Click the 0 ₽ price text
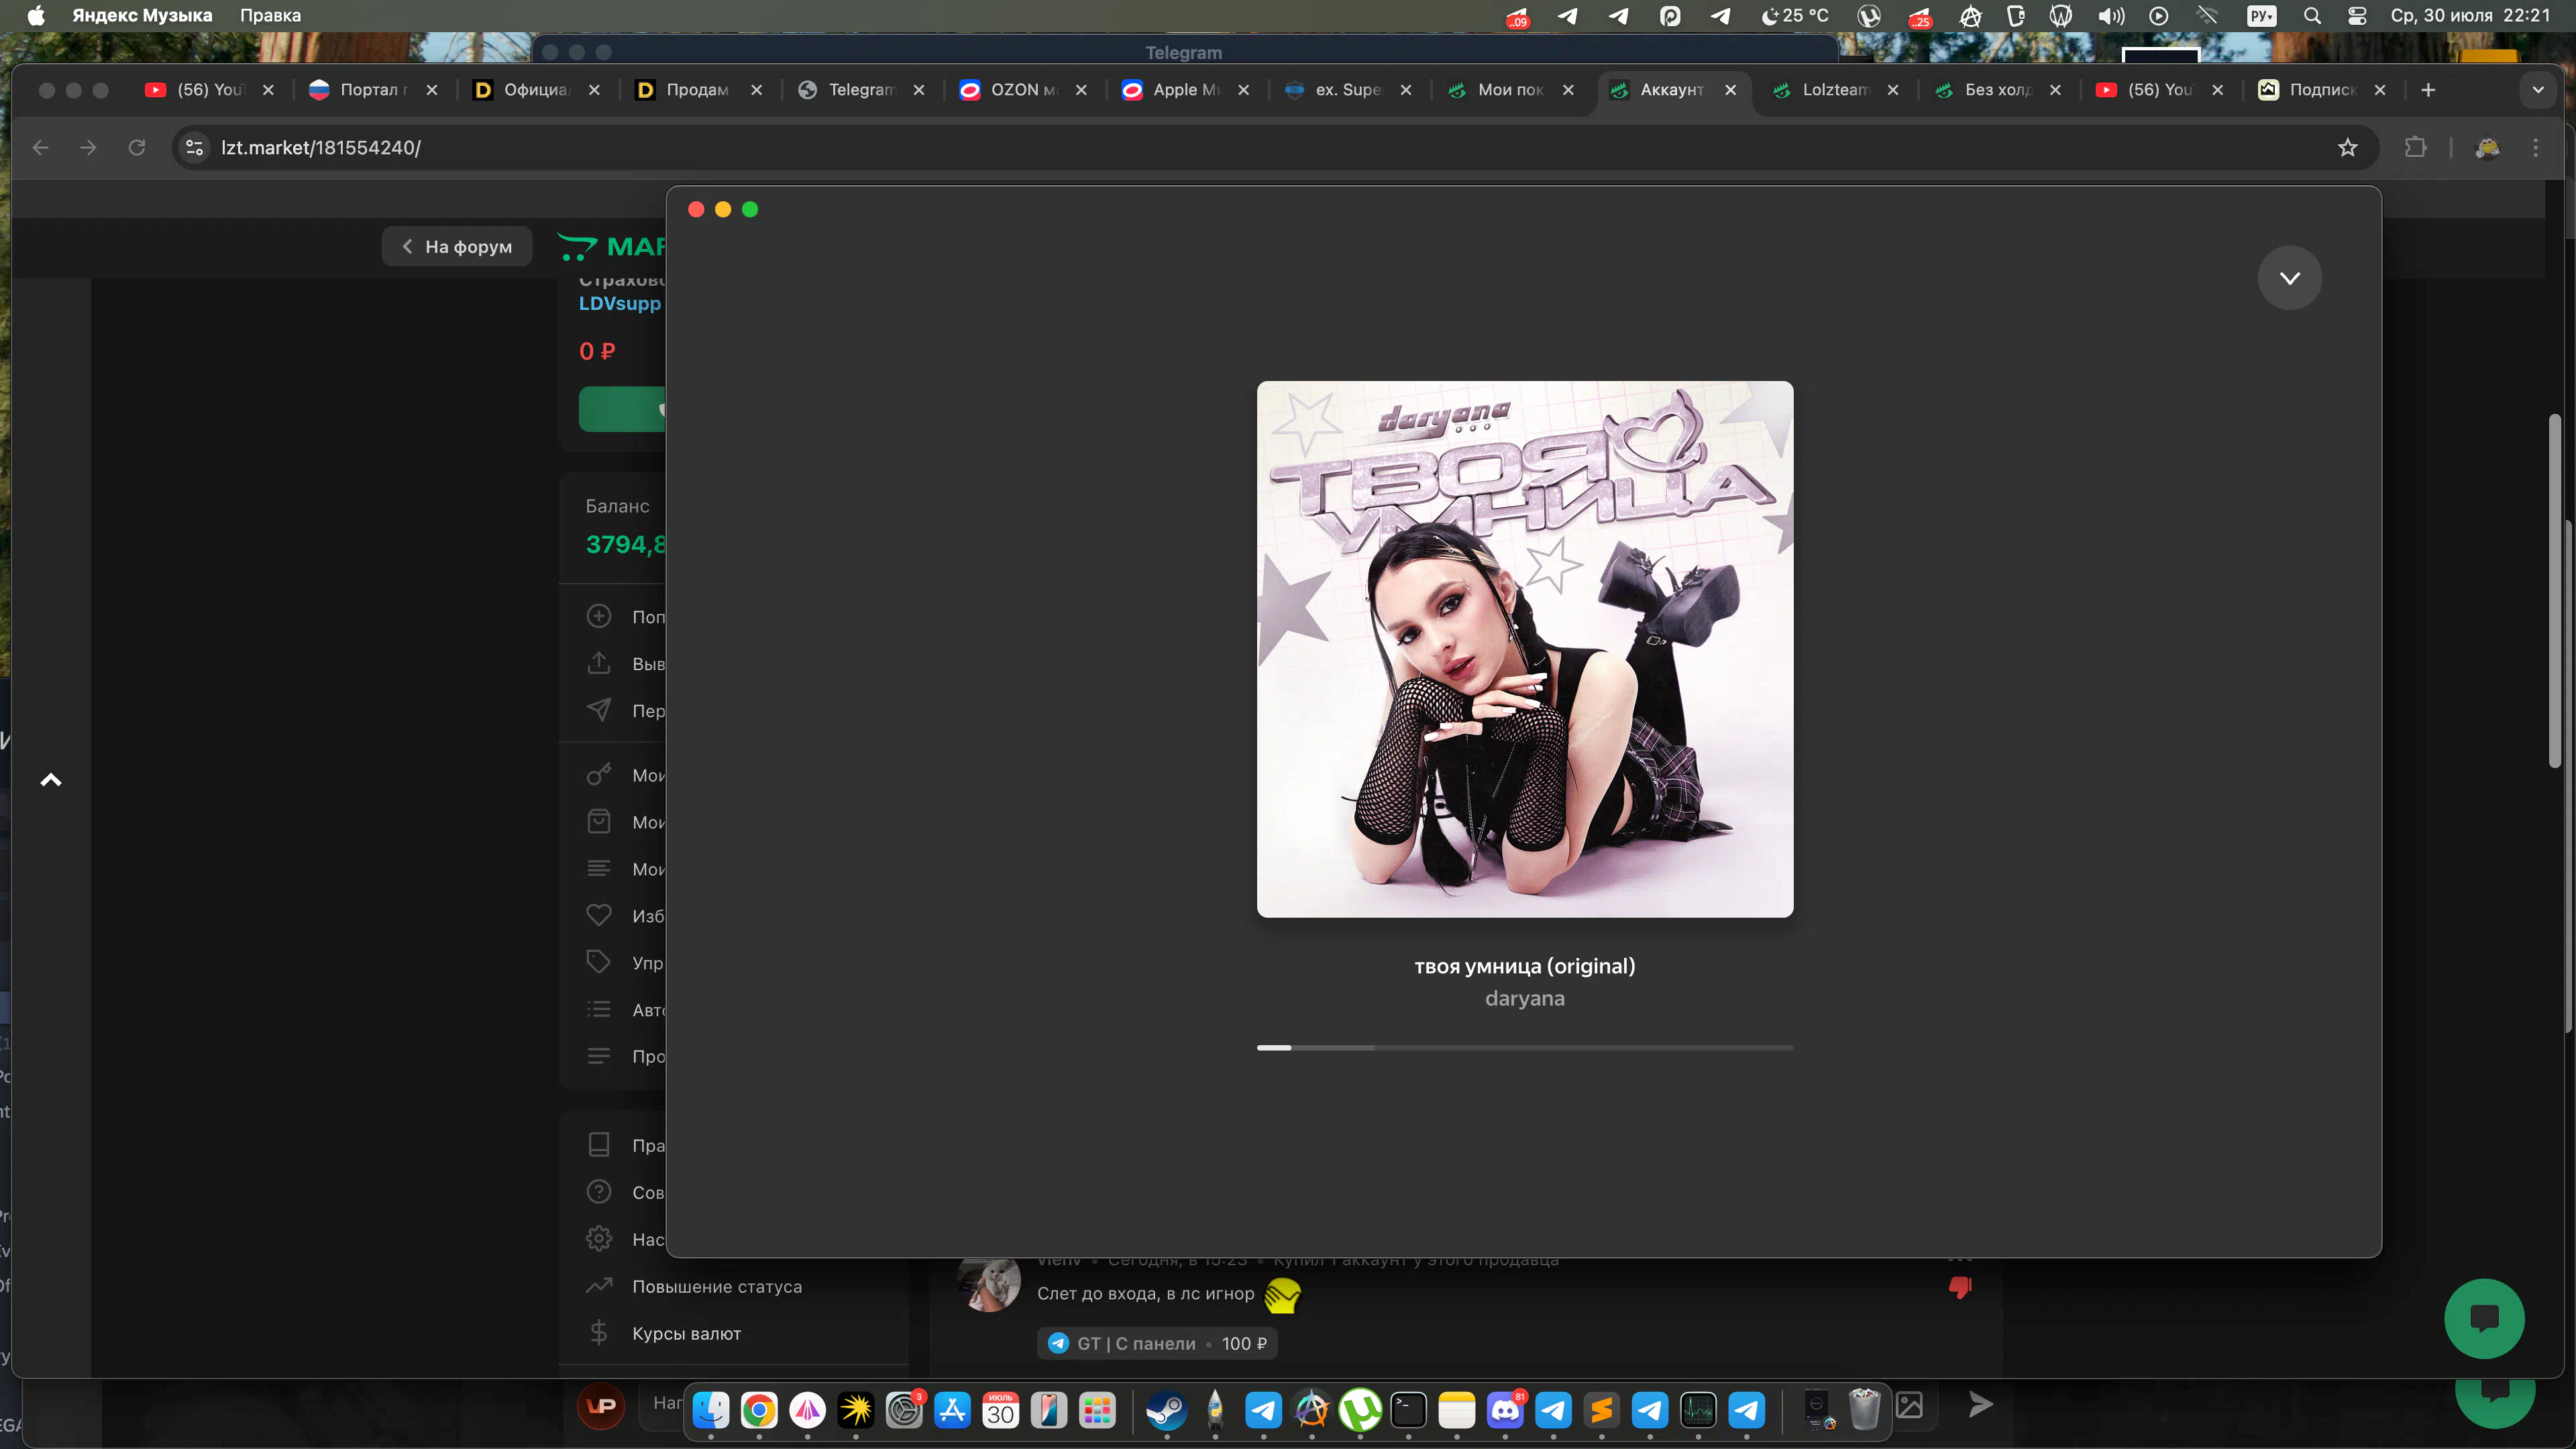 (597, 351)
